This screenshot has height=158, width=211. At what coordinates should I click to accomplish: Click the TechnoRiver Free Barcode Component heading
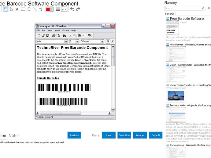click(x=72, y=48)
